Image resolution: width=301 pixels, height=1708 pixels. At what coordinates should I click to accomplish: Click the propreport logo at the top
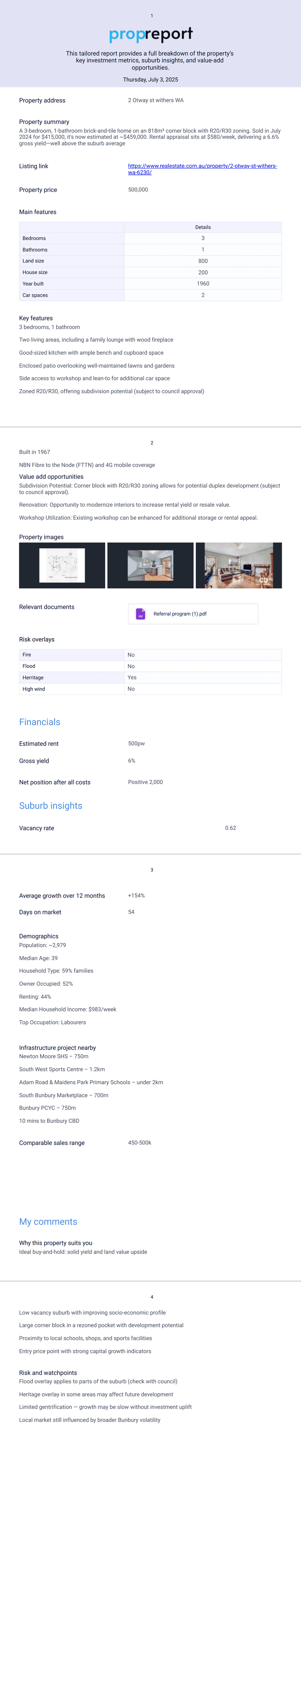coord(151,34)
